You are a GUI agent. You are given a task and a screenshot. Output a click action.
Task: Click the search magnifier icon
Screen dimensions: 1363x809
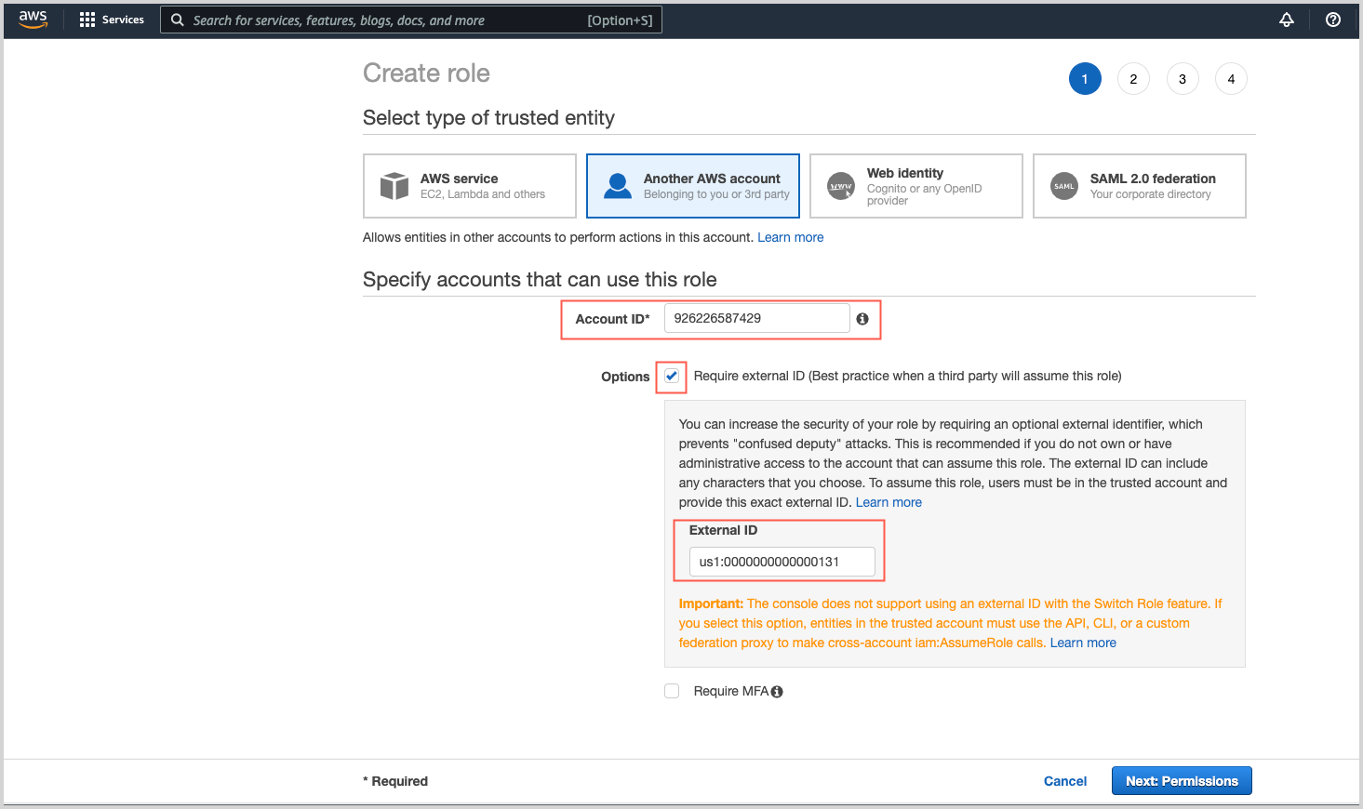(177, 19)
